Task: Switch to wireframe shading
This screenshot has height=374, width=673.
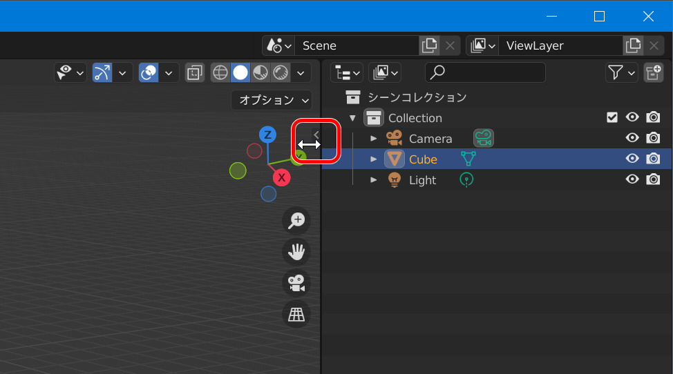Action: (220, 73)
